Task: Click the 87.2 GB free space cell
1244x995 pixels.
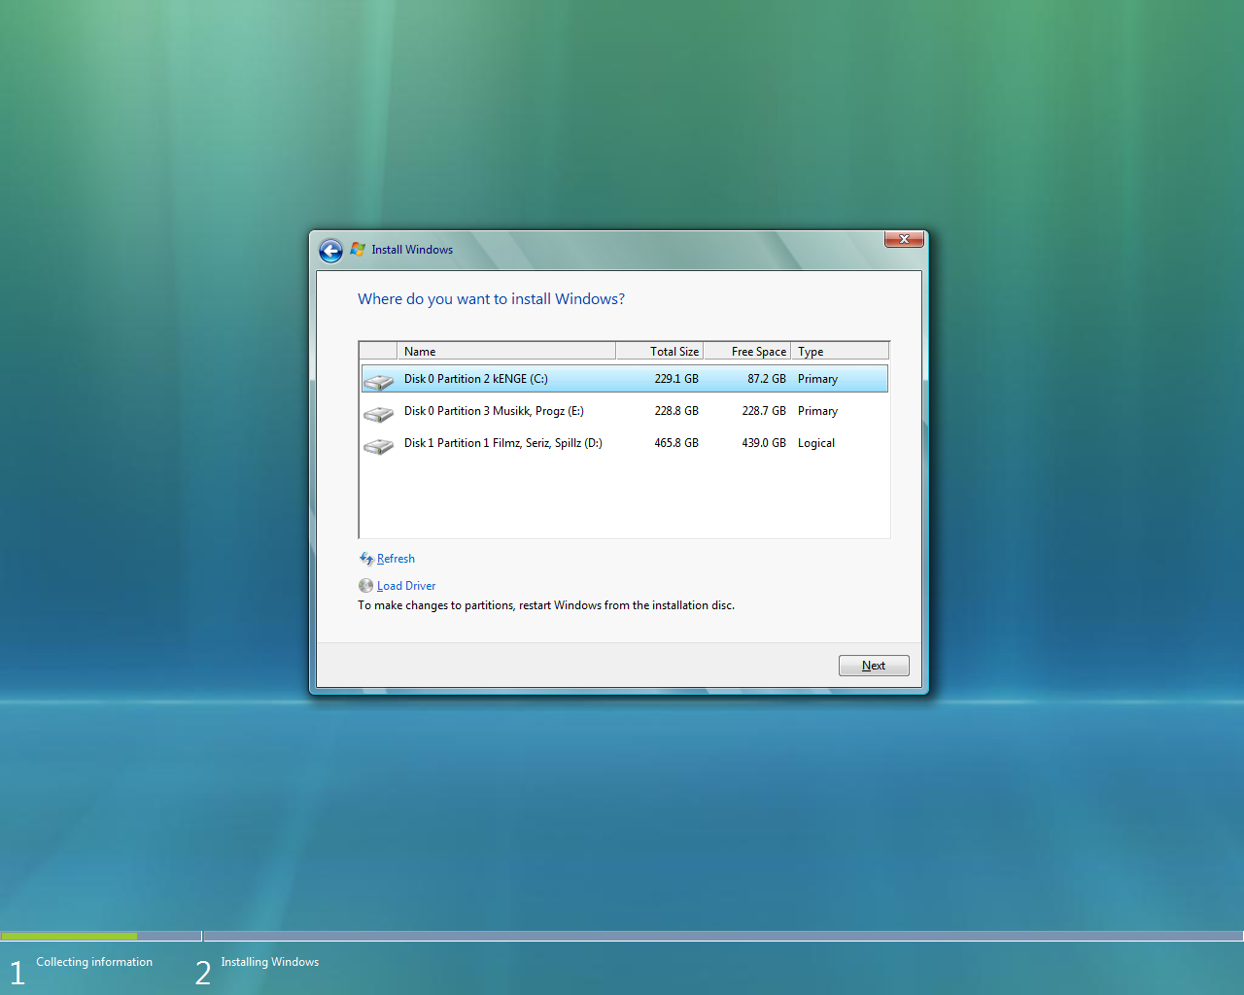Action: point(767,379)
